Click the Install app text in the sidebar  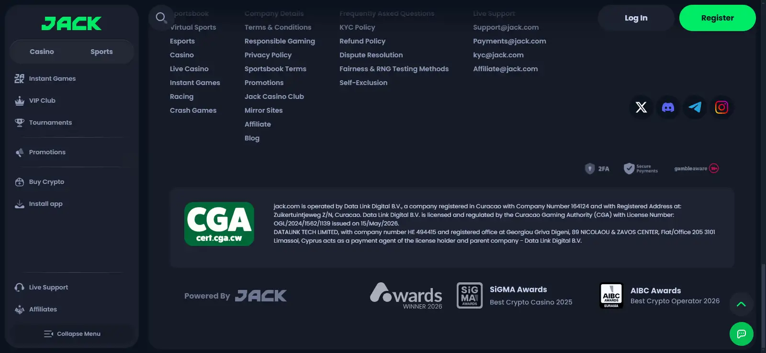(x=45, y=203)
